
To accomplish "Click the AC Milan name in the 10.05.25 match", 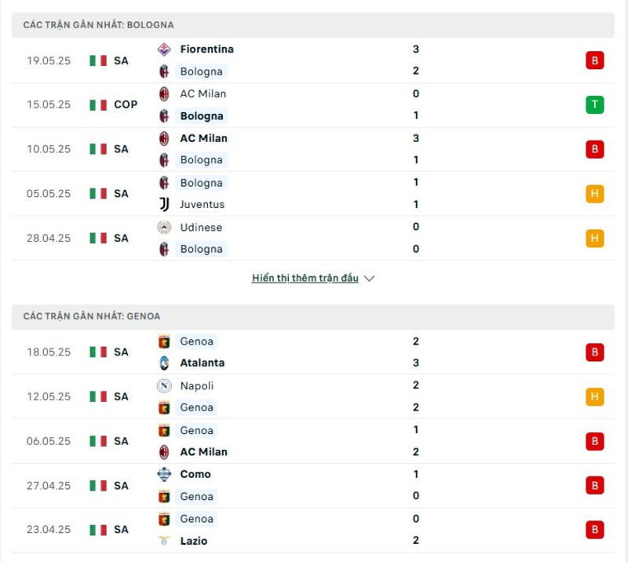I will (x=203, y=138).
